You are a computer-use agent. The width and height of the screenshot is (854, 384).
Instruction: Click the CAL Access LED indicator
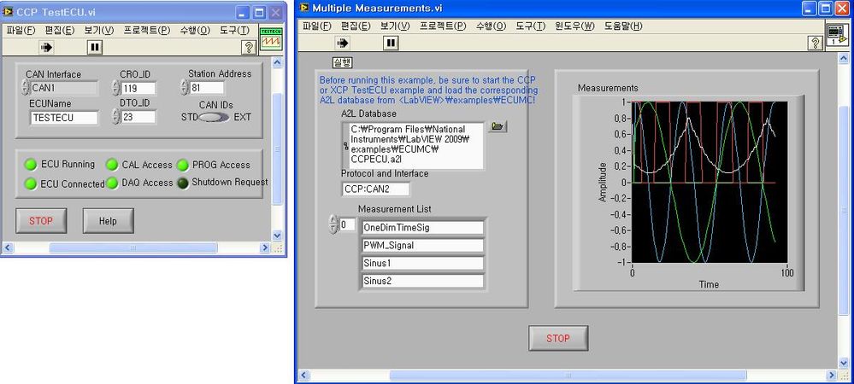(112, 164)
